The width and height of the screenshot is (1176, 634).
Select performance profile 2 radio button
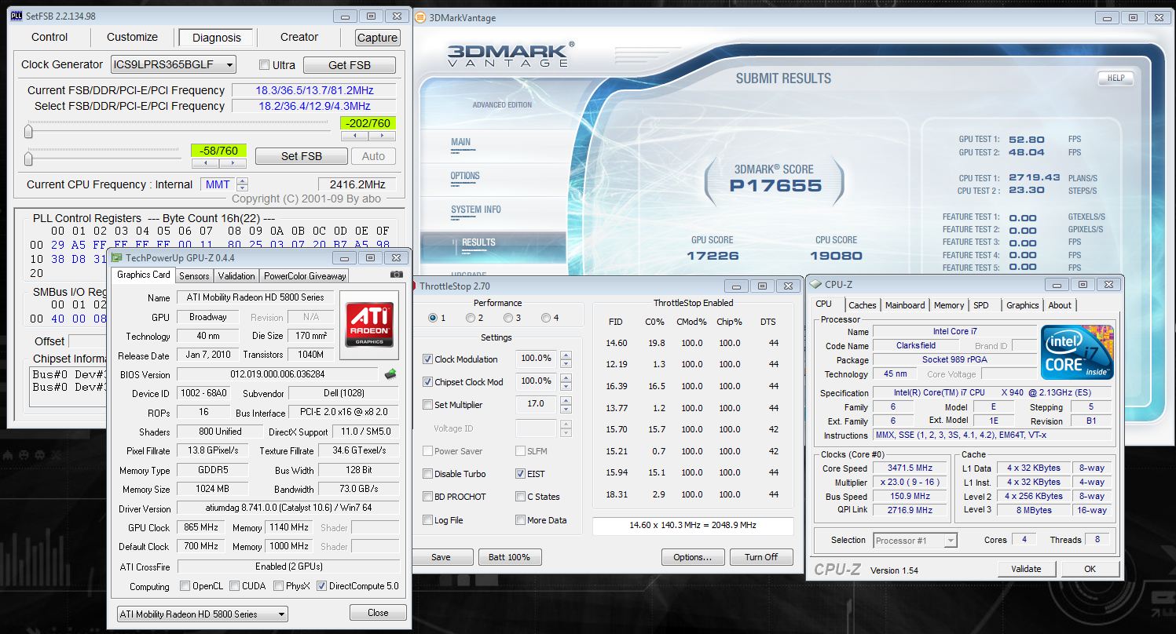471,318
